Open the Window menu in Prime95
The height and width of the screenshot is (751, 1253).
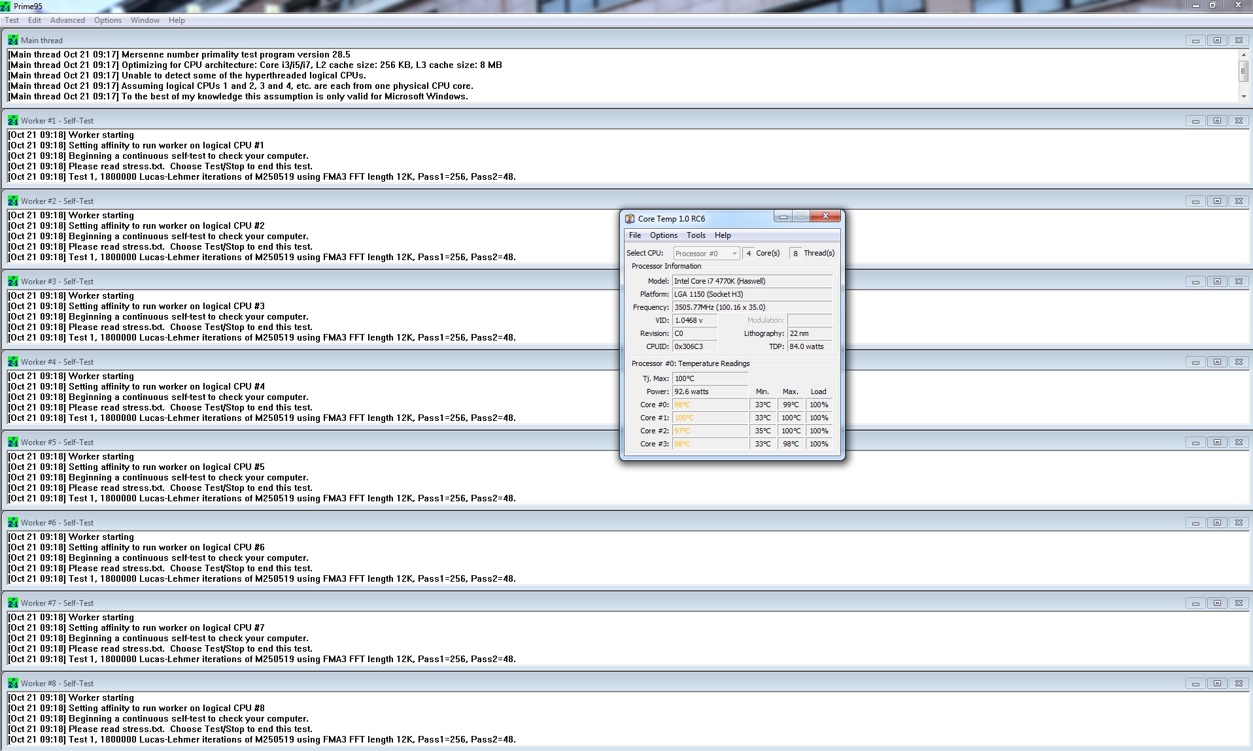click(x=145, y=20)
